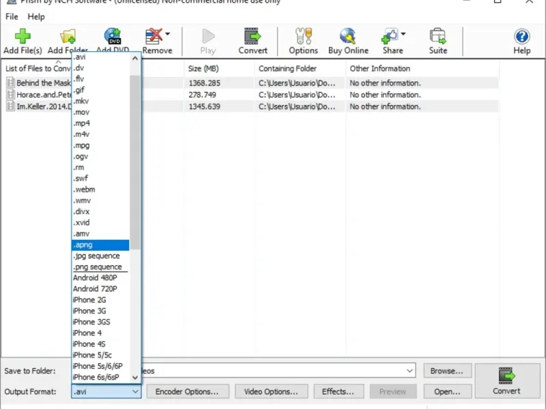Viewport: 546px width, 409px height.
Task: Expand the Save to Folder dropdown
Action: (410, 371)
